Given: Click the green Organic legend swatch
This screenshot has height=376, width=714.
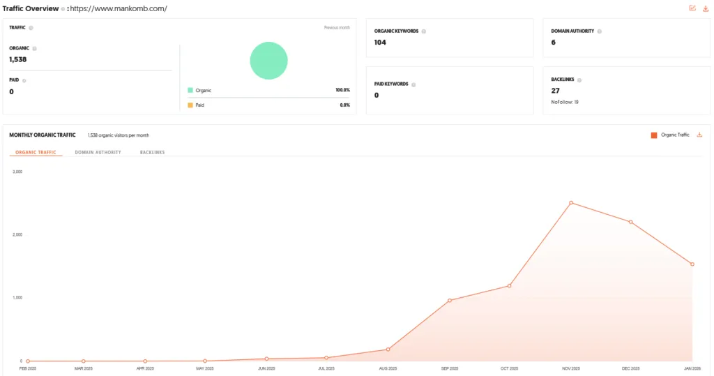Looking at the screenshot, I should (x=190, y=90).
